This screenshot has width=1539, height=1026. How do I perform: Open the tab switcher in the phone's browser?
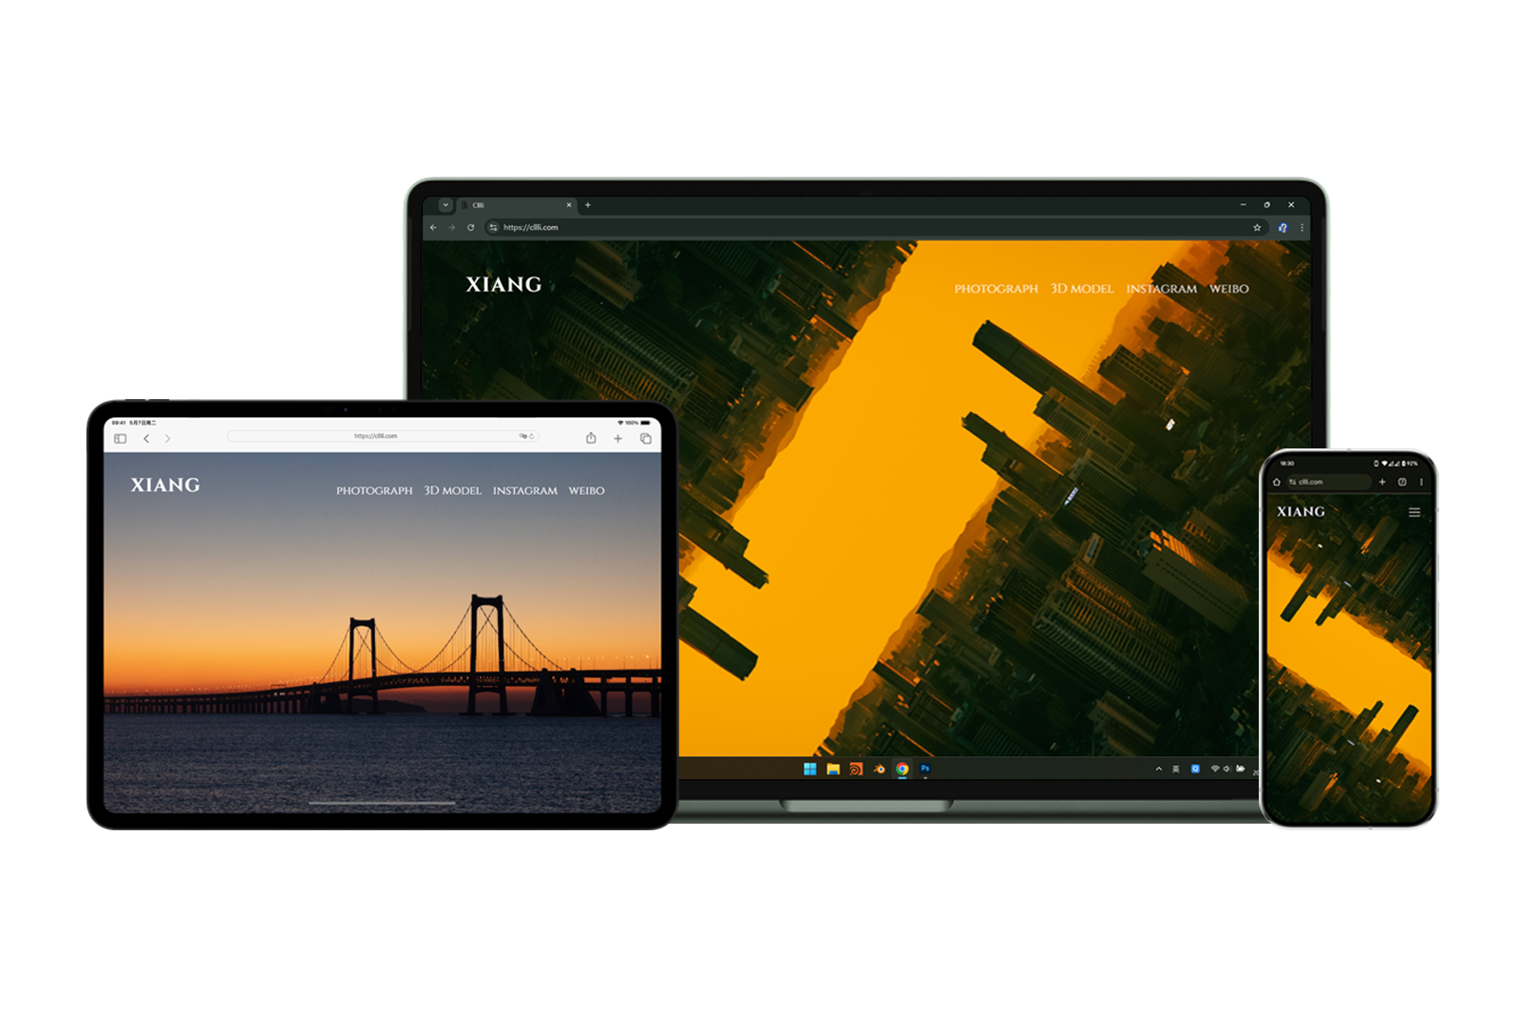coord(1402,482)
